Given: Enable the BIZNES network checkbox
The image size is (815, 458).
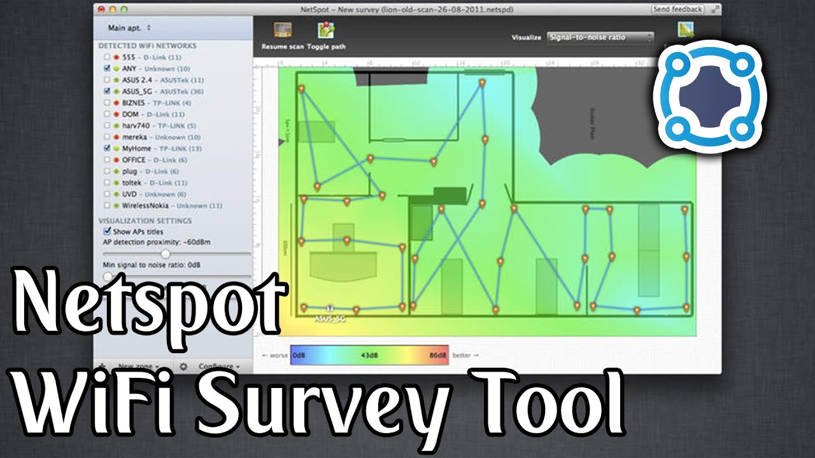Looking at the screenshot, I should coord(107,103).
